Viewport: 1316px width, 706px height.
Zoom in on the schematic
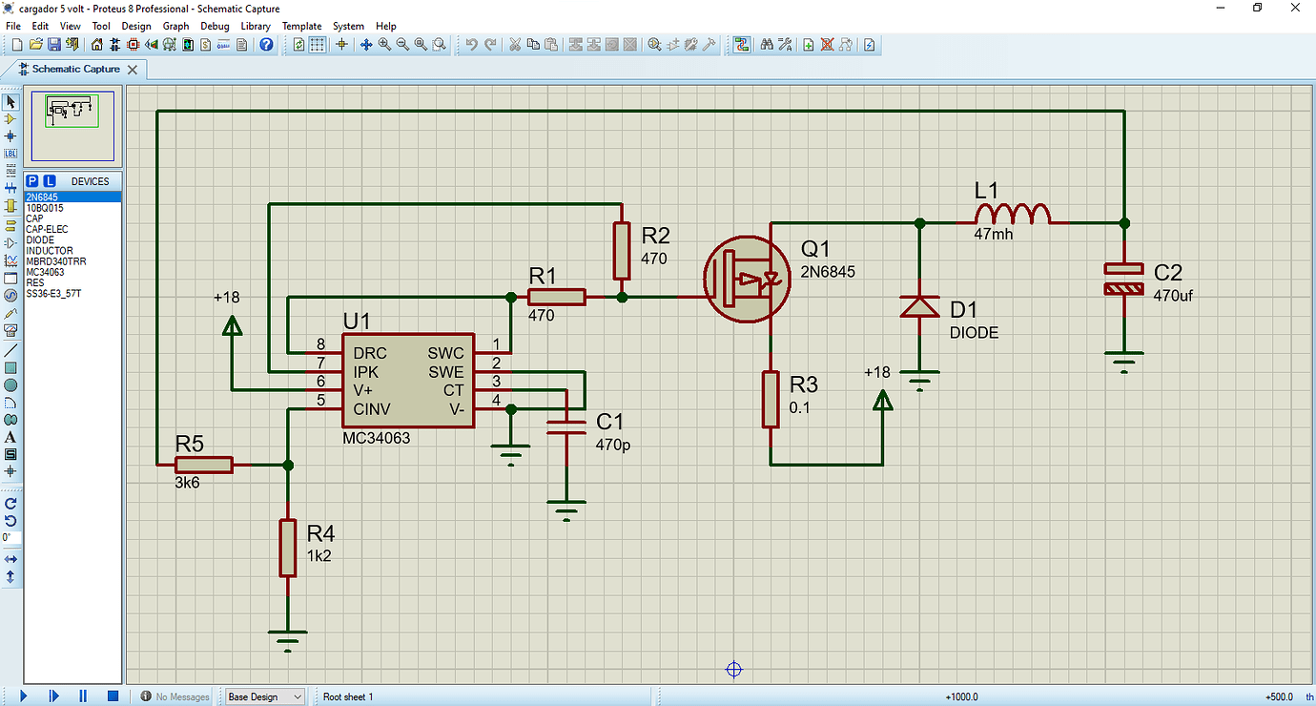(384, 44)
